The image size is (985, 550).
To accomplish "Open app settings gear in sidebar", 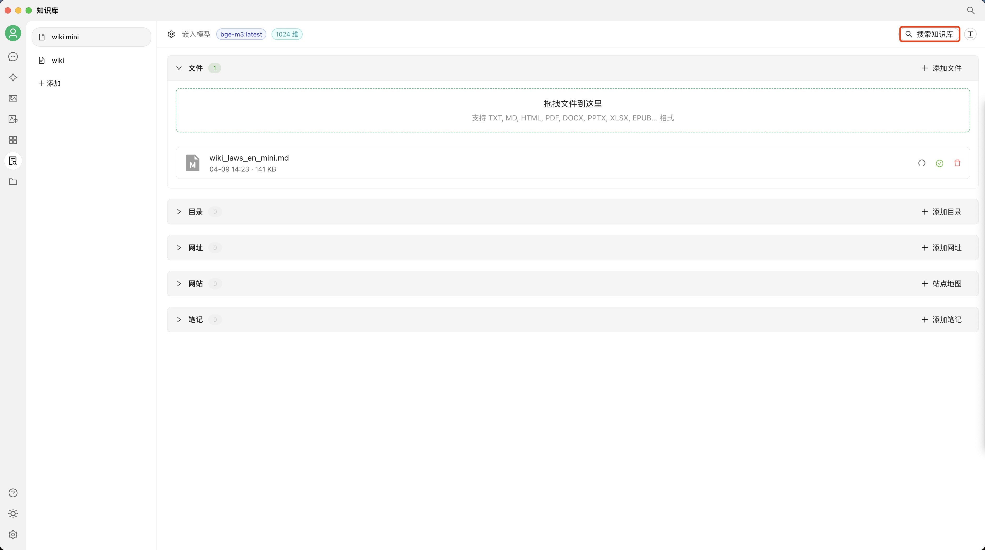I will (x=13, y=535).
